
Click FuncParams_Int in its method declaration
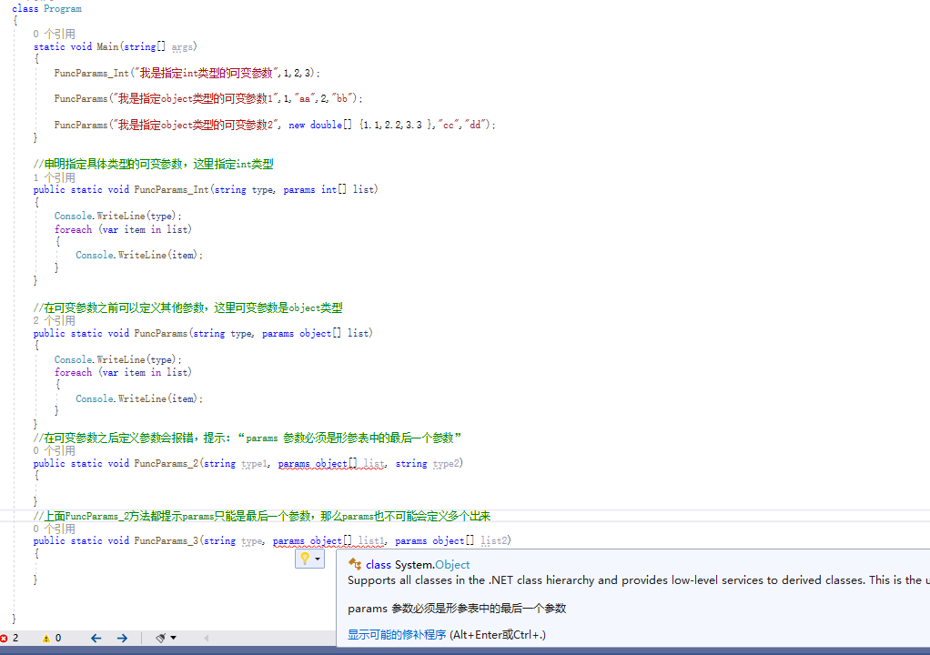point(171,190)
